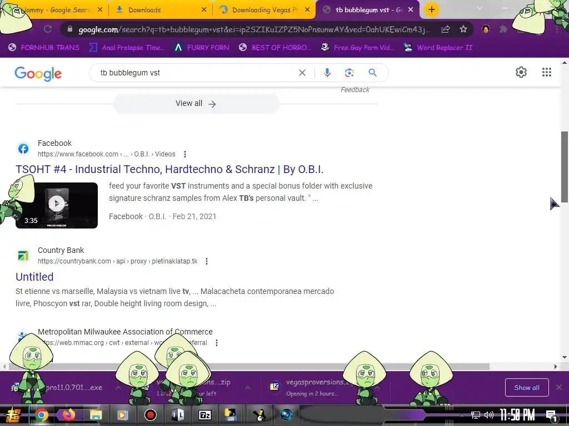Open Google quick settings gear
This screenshot has width=569, height=426.
[521, 72]
